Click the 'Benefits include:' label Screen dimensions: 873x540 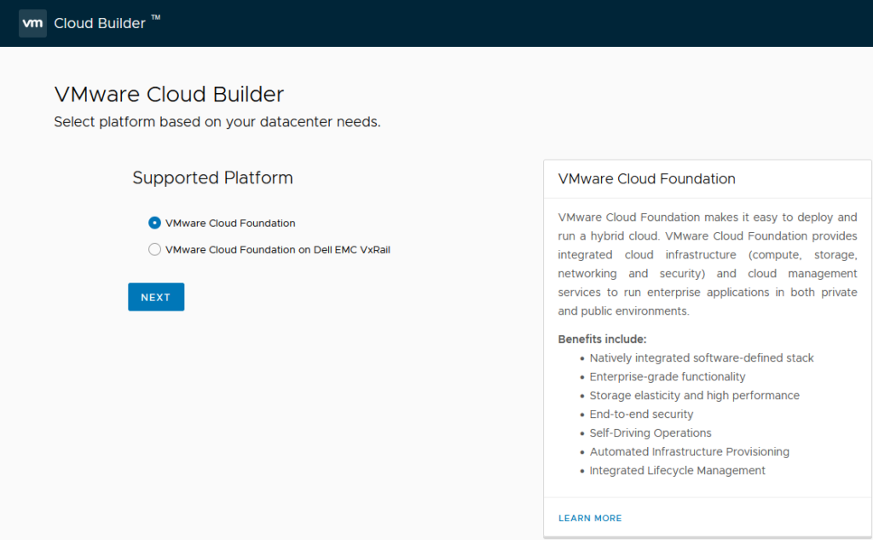pyautogui.click(x=602, y=340)
